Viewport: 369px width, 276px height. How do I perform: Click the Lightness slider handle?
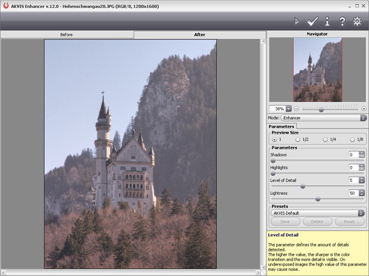[318, 199]
